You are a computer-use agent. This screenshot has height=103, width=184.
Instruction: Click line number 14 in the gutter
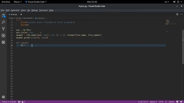coord(11,30)
